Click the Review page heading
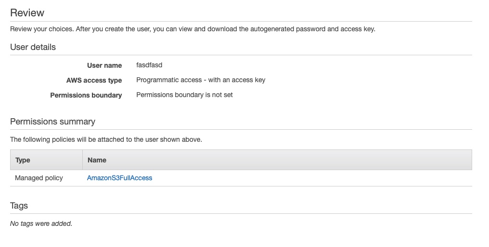The width and height of the screenshot is (489, 247). [x=27, y=13]
